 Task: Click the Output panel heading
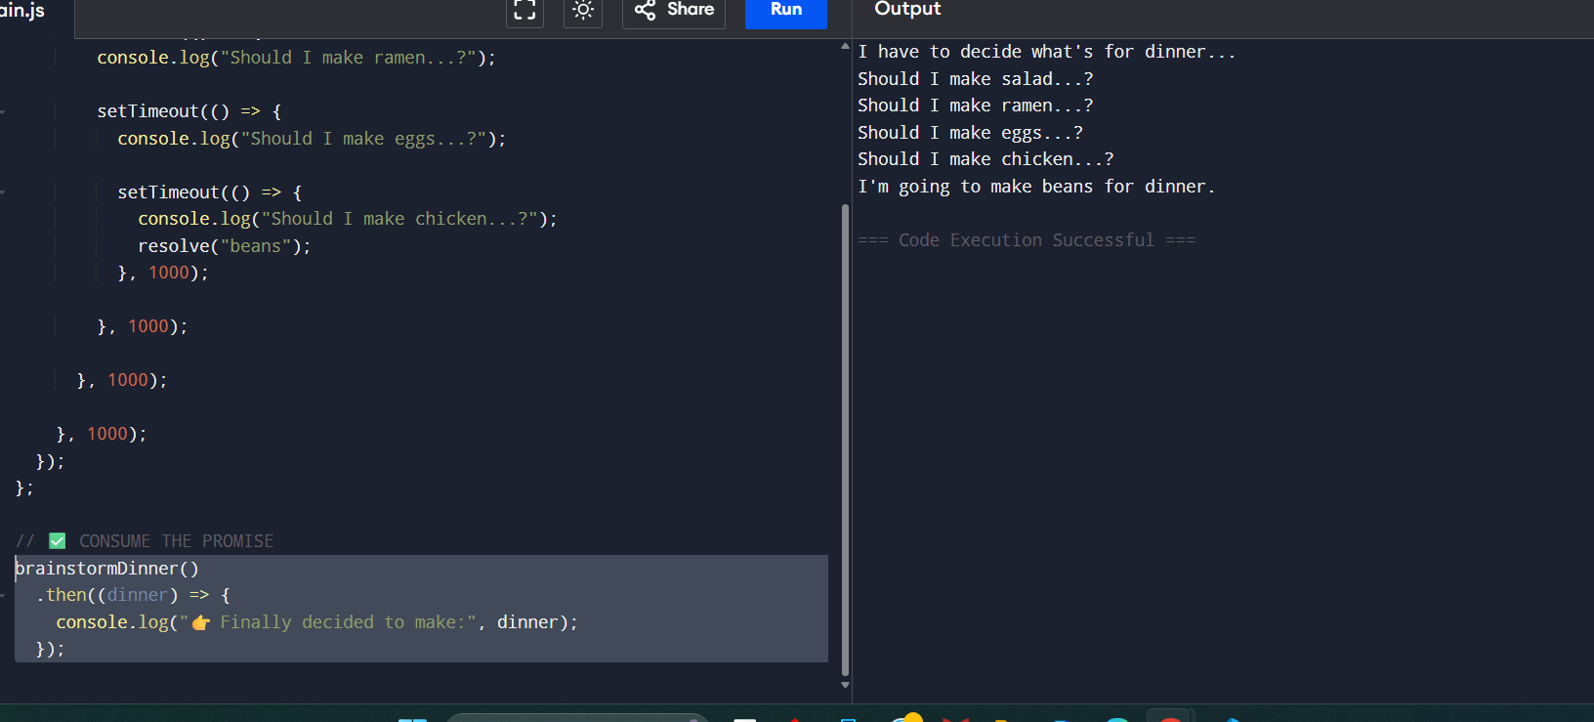point(907,9)
